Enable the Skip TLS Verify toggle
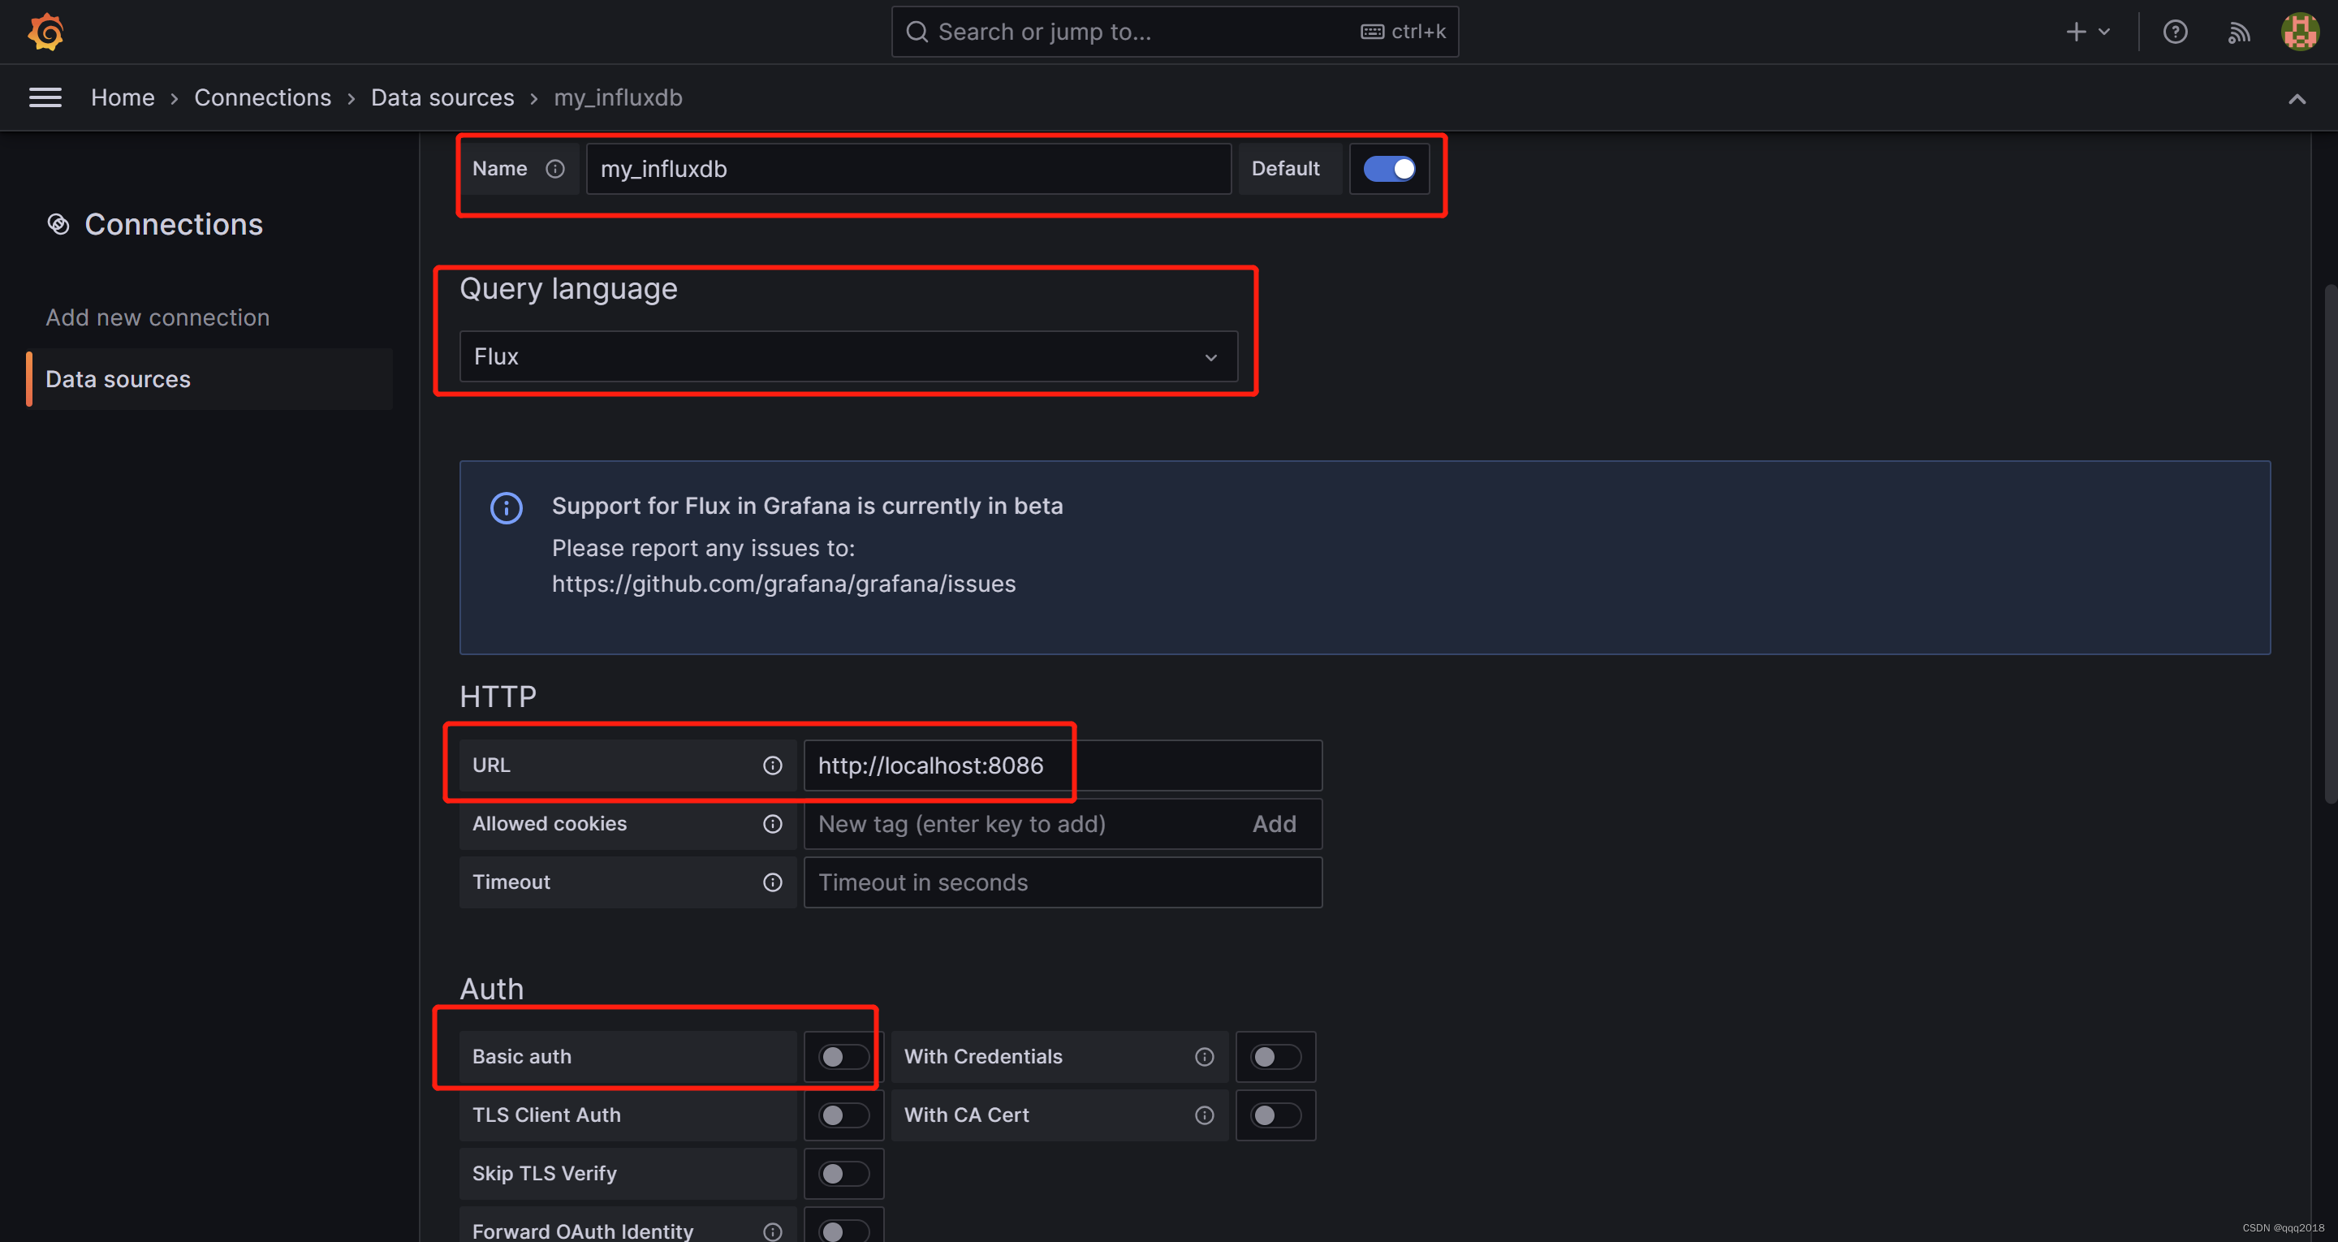 (843, 1174)
